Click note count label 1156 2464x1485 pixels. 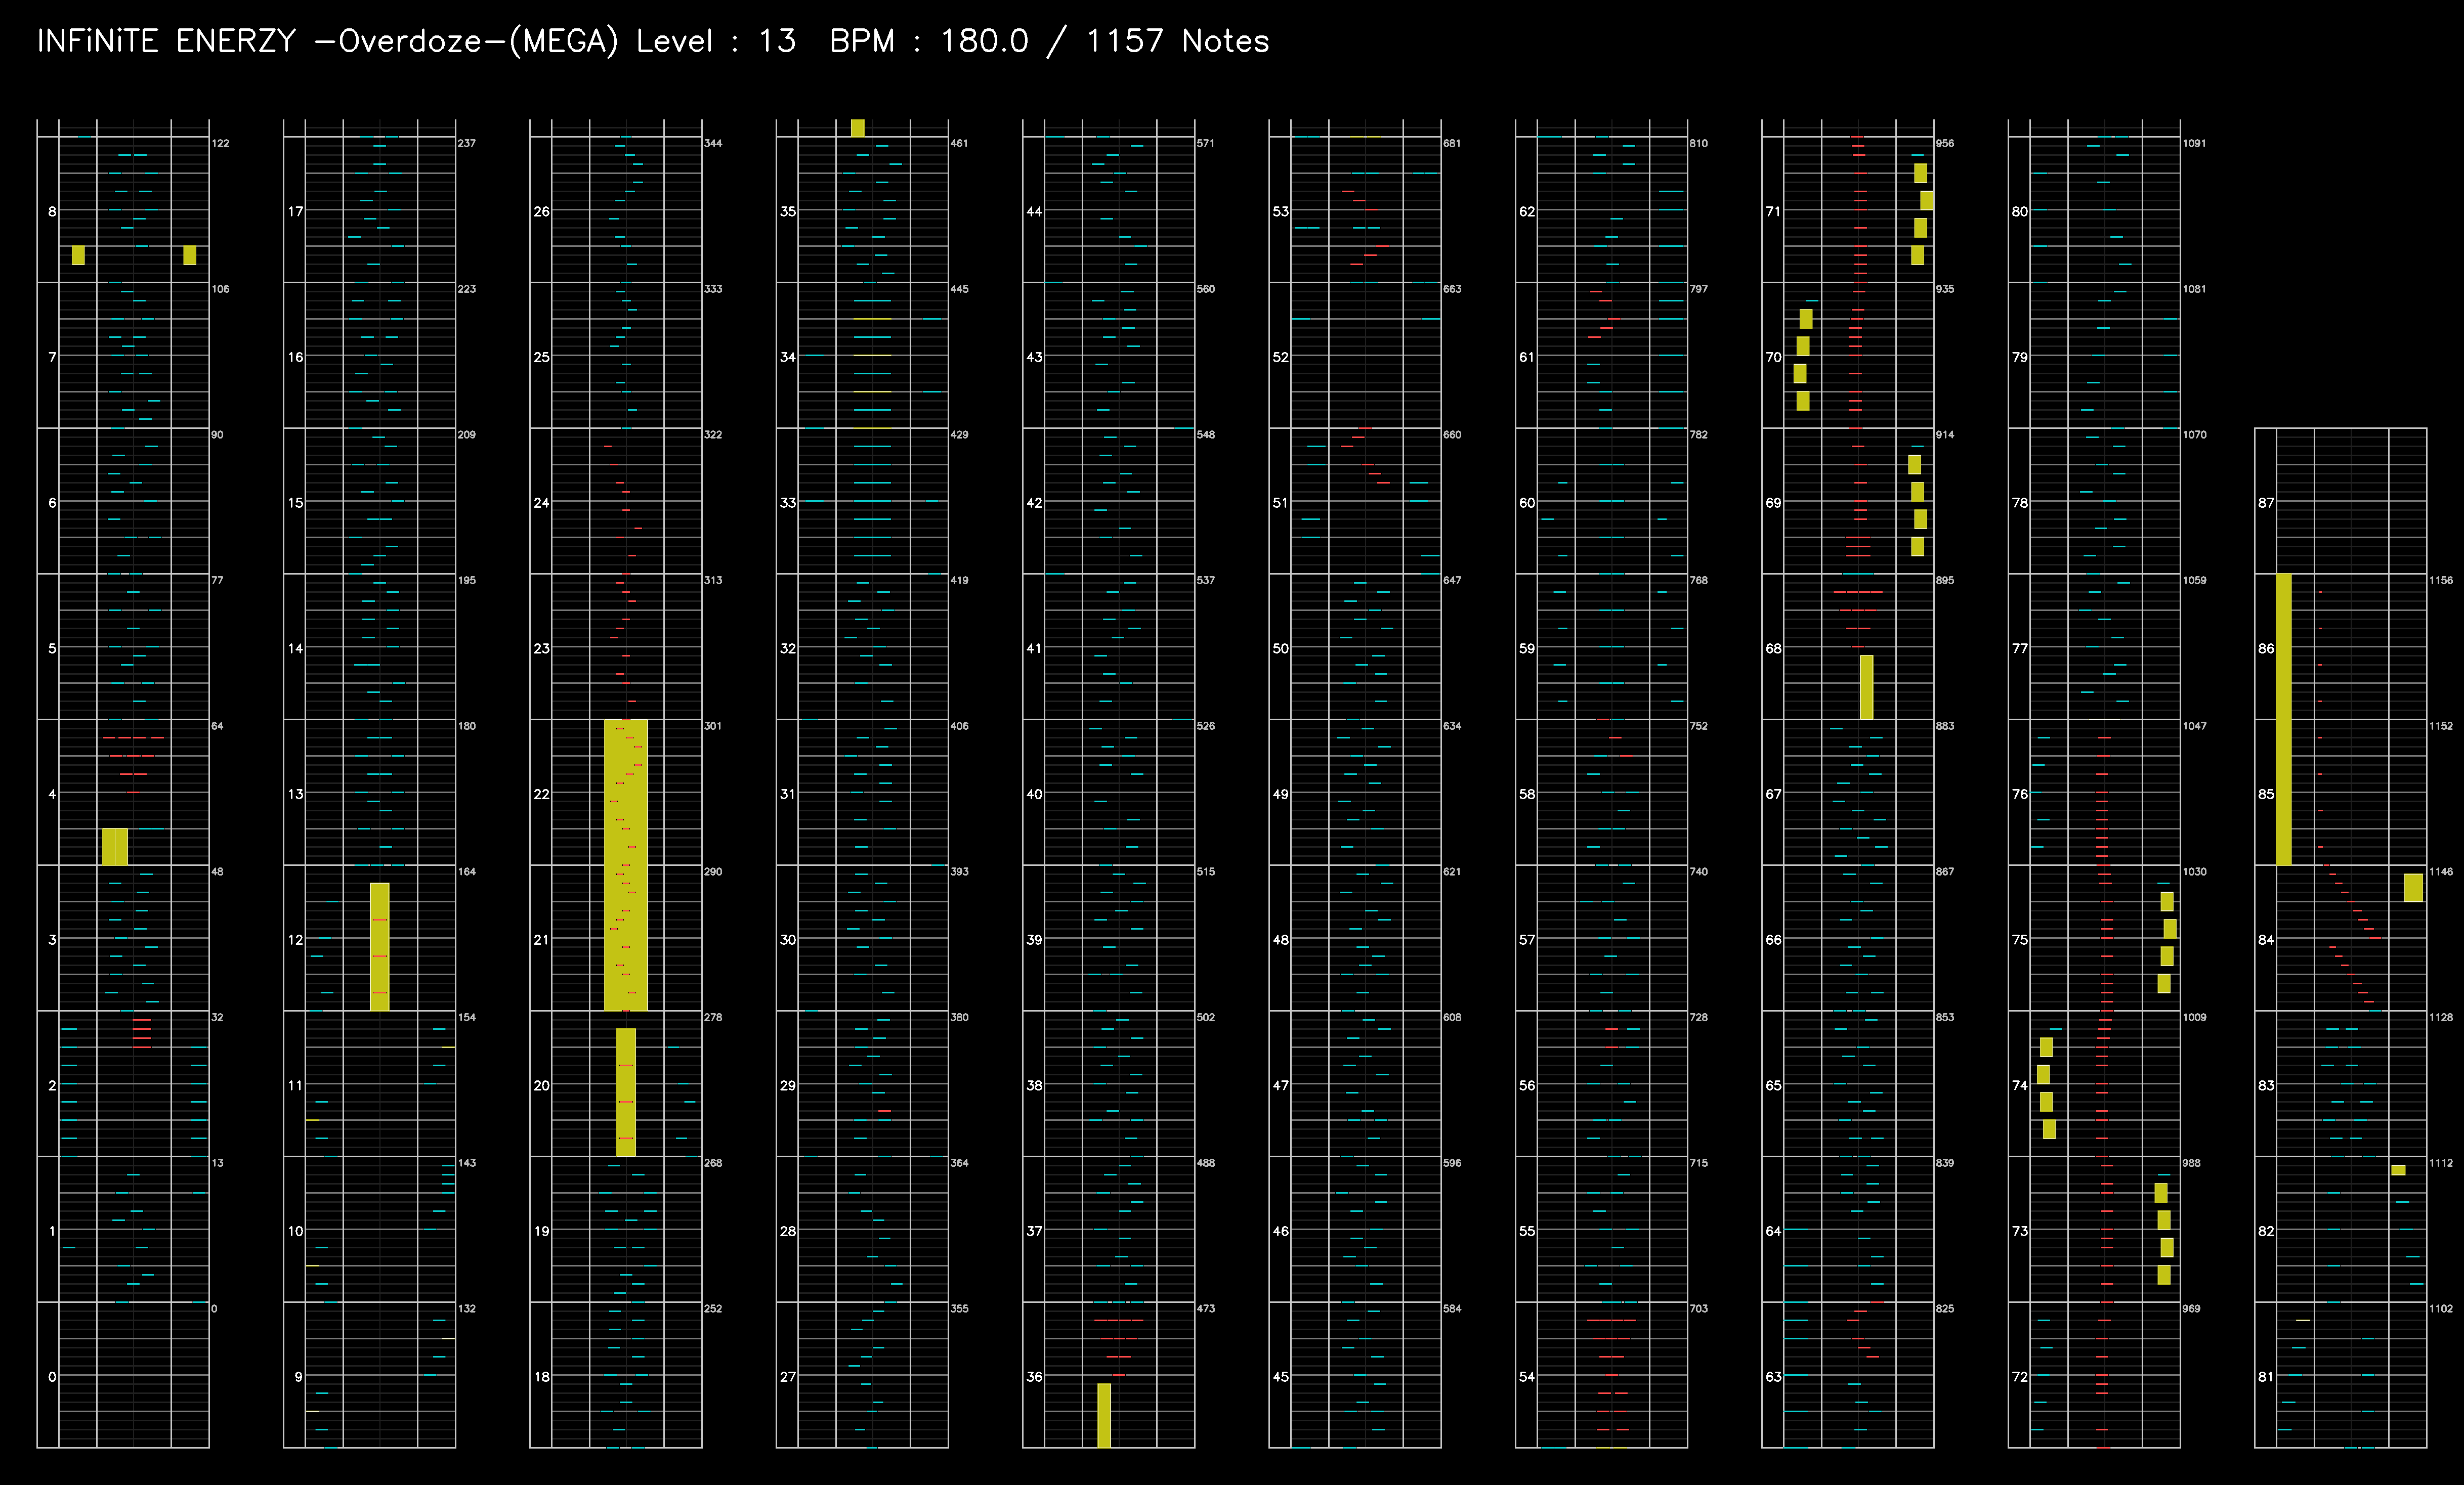(x=2441, y=580)
